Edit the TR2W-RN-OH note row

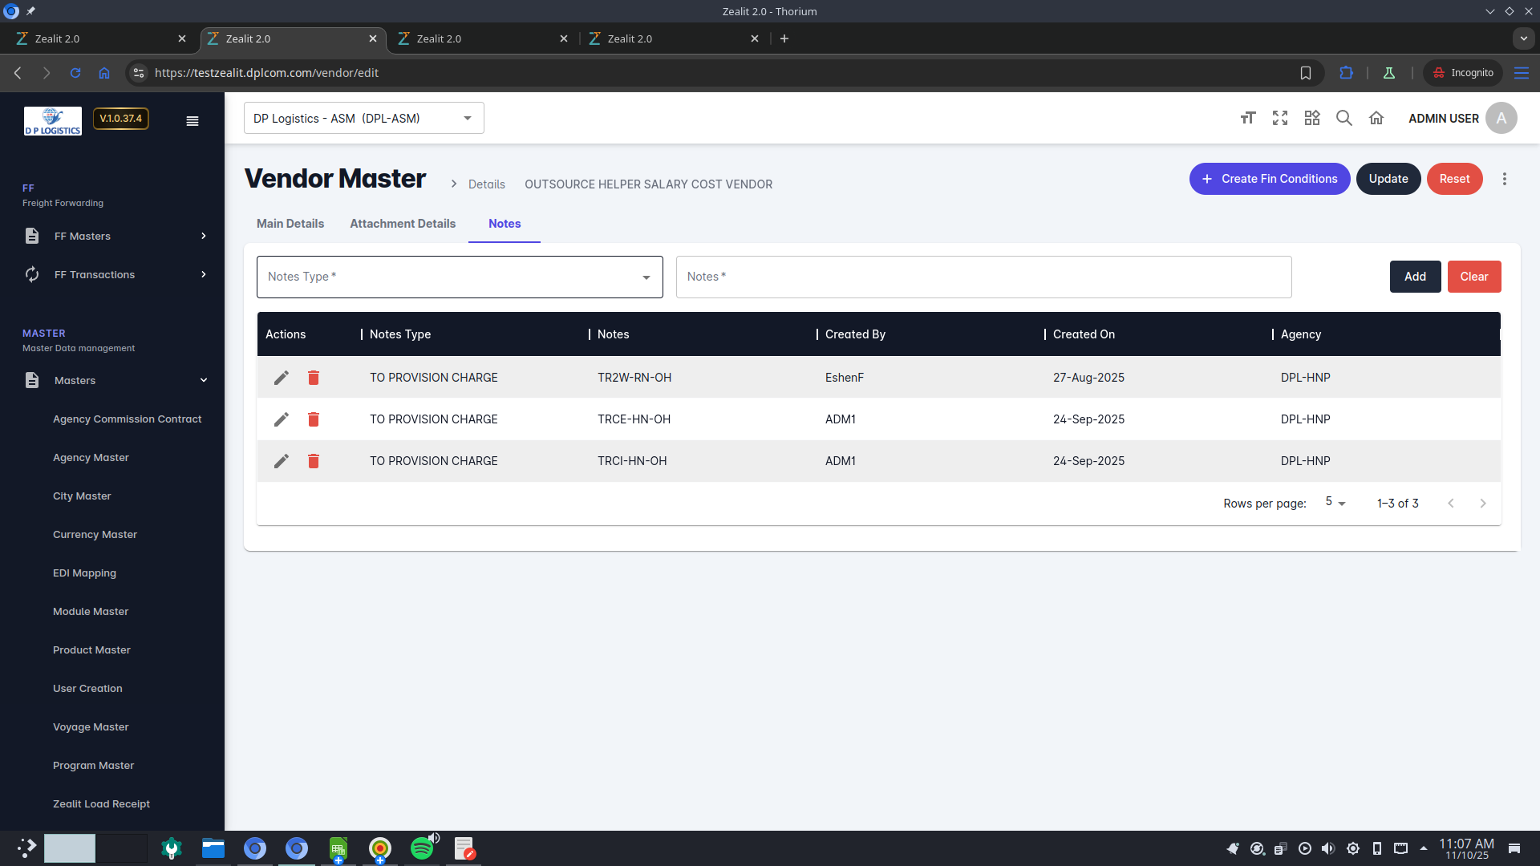(281, 378)
